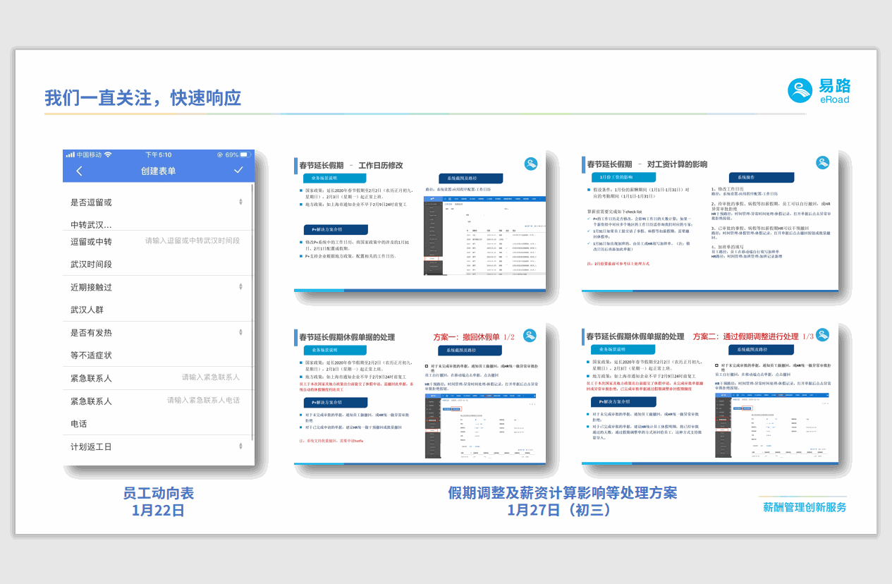Open the 工作日历修改 slide thumbnail

click(420, 221)
